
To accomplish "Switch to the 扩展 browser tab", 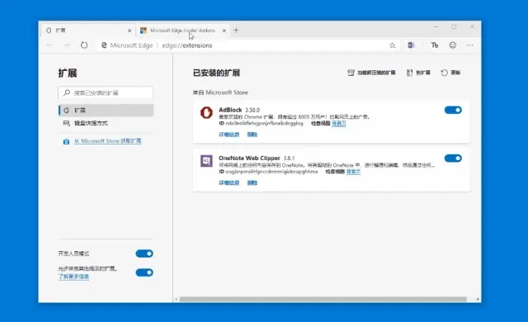I will click(x=88, y=31).
